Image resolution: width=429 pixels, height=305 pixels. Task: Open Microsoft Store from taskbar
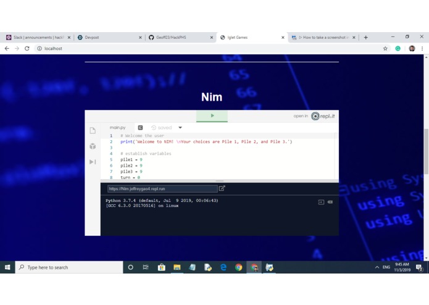click(162, 267)
